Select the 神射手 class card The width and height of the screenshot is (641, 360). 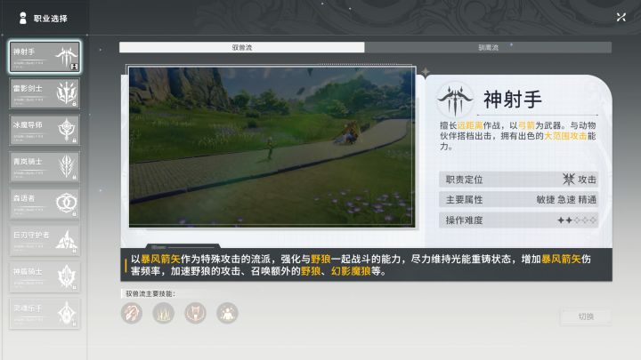45,57
